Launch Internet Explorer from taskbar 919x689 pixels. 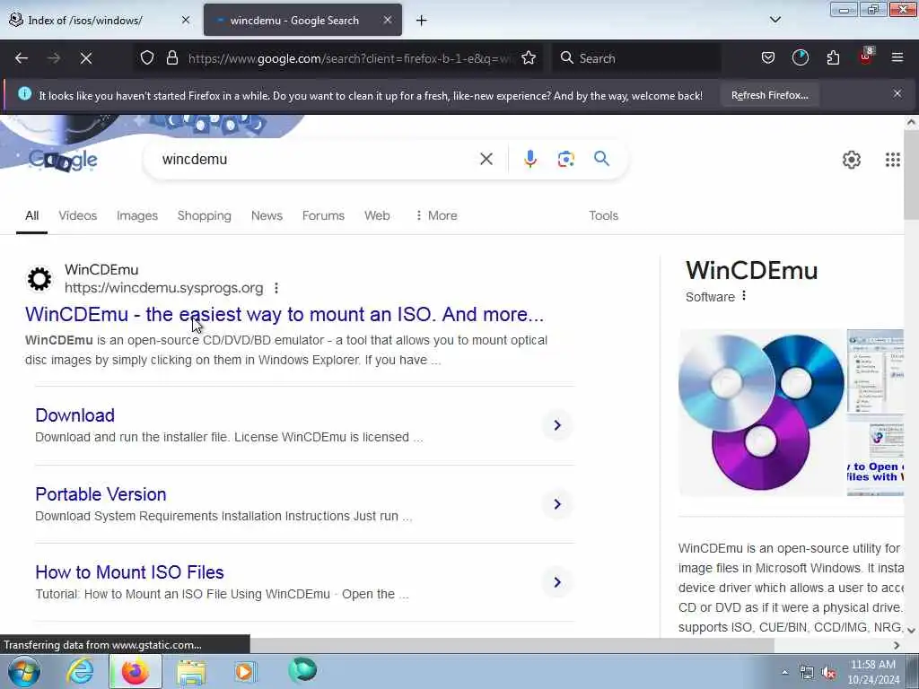tap(80, 672)
